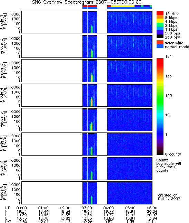Click the Anode 1 E [eV/q] axis label
Viewport: 189px width, 223px height.
click(3, 22)
